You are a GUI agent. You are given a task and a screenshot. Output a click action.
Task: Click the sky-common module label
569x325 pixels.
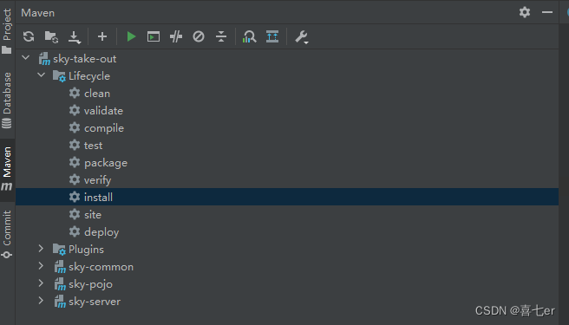coord(101,267)
